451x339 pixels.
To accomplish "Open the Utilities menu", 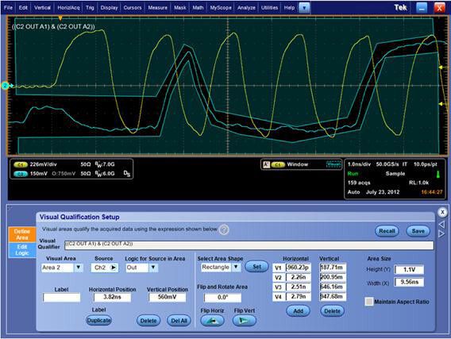I will pyautogui.click(x=269, y=8).
